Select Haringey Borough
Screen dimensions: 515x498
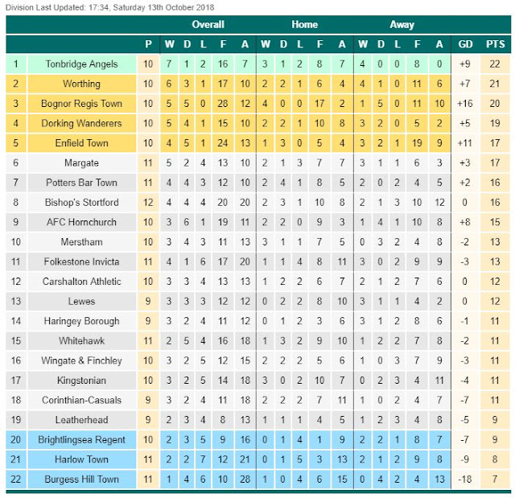pyautogui.click(x=81, y=321)
